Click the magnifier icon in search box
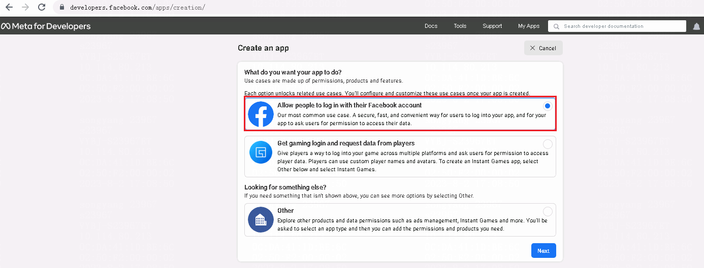 coord(556,26)
